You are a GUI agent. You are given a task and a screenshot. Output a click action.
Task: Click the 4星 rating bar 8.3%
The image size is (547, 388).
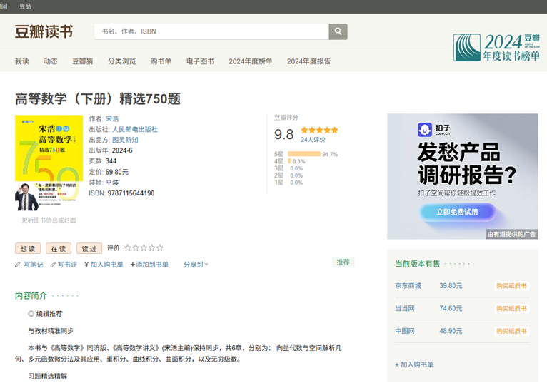pyautogui.click(x=289, y=161)
